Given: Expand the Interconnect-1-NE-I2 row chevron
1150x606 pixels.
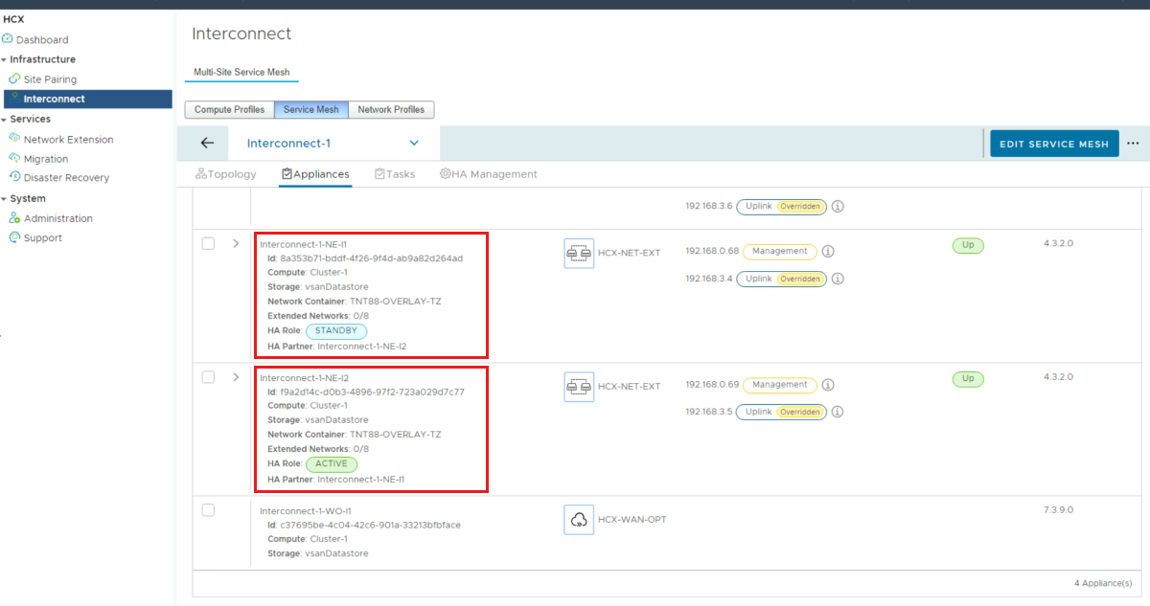Looking at the screenshot, I should click(237, 377).
